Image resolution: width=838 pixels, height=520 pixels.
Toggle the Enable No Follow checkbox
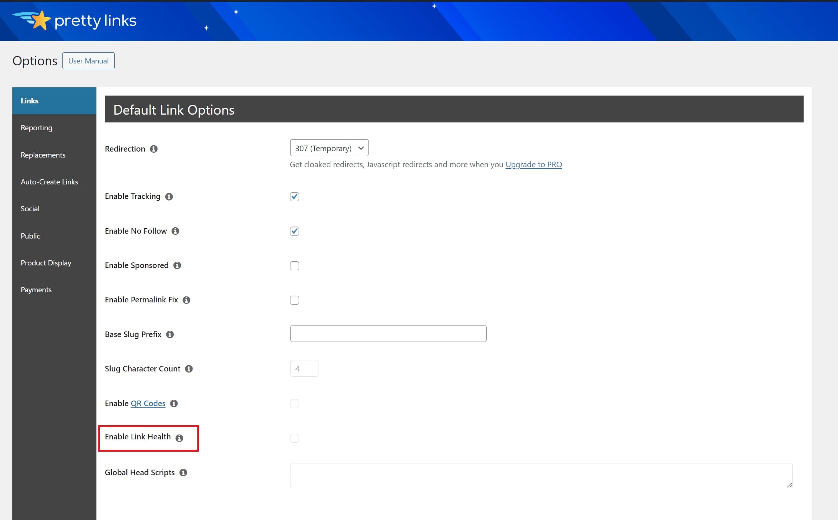pyautogui.click(x=295, y=231)
